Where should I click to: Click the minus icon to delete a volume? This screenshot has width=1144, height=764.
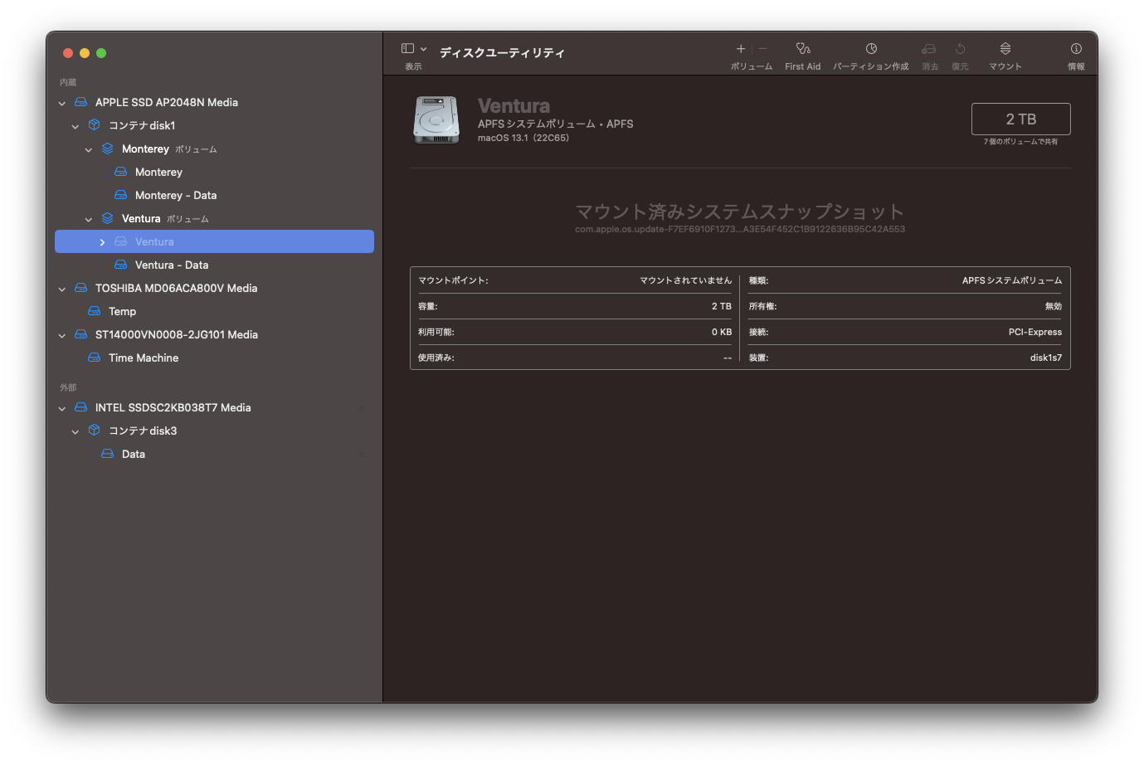tap(762, 49)
